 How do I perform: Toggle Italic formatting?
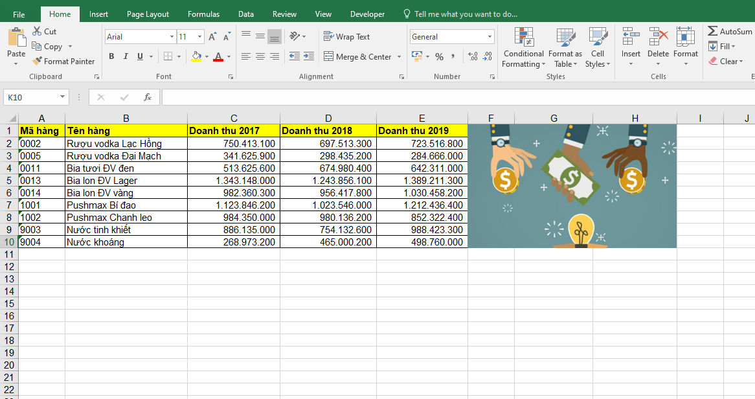[126, 57]
